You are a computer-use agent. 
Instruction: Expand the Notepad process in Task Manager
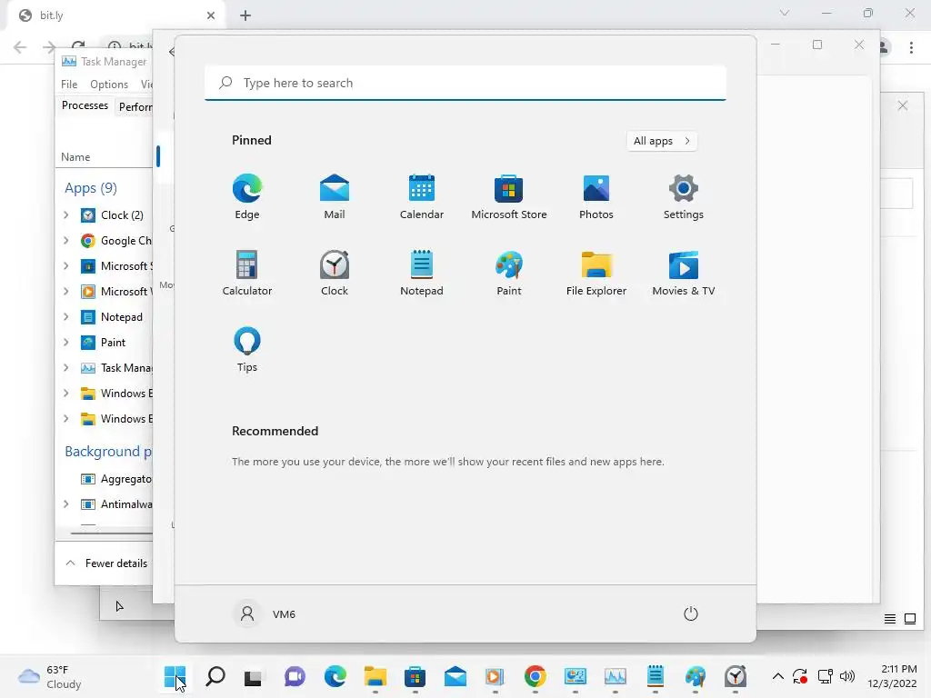tap(65, 317)
